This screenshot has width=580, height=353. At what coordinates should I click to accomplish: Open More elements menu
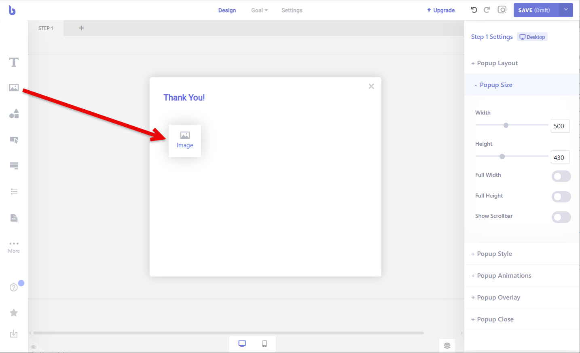click(14, 247)
